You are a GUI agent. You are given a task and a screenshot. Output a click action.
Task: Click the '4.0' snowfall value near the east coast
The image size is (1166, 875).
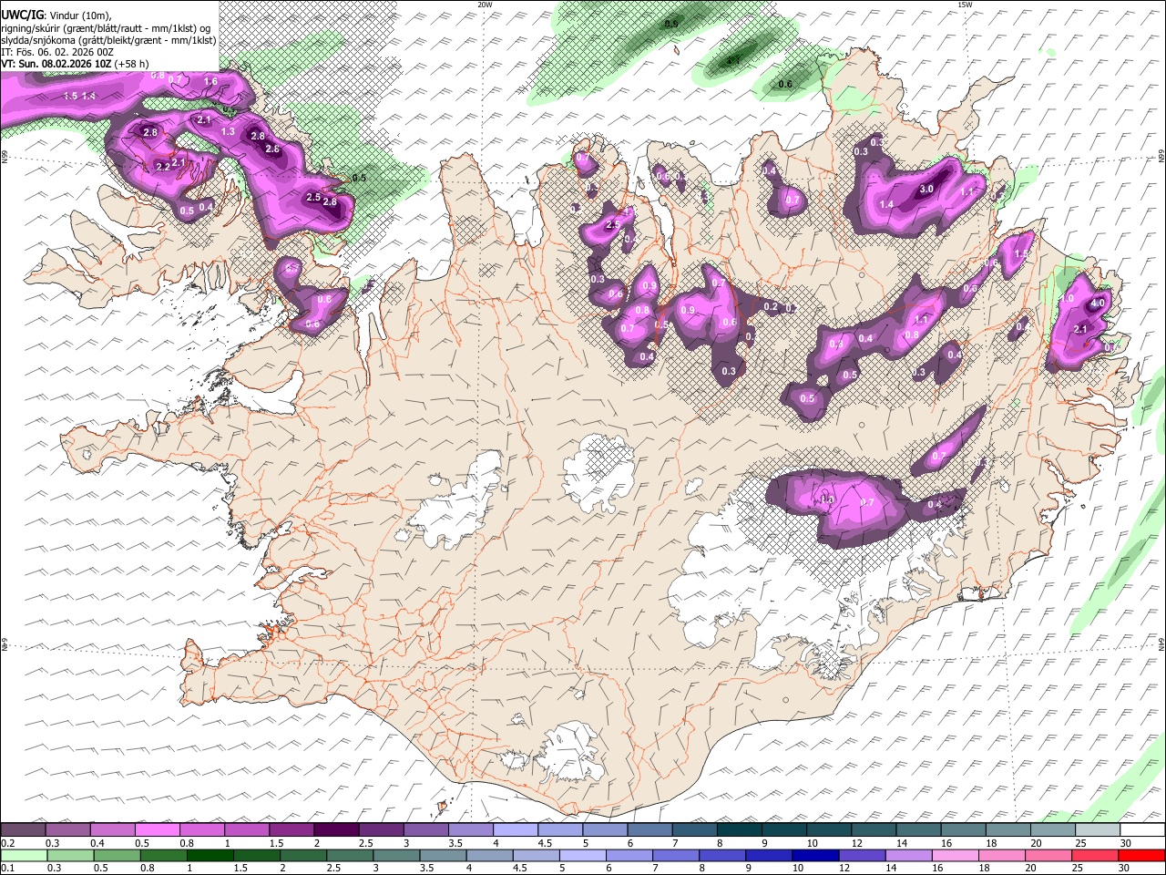[x=1097, y=304]
